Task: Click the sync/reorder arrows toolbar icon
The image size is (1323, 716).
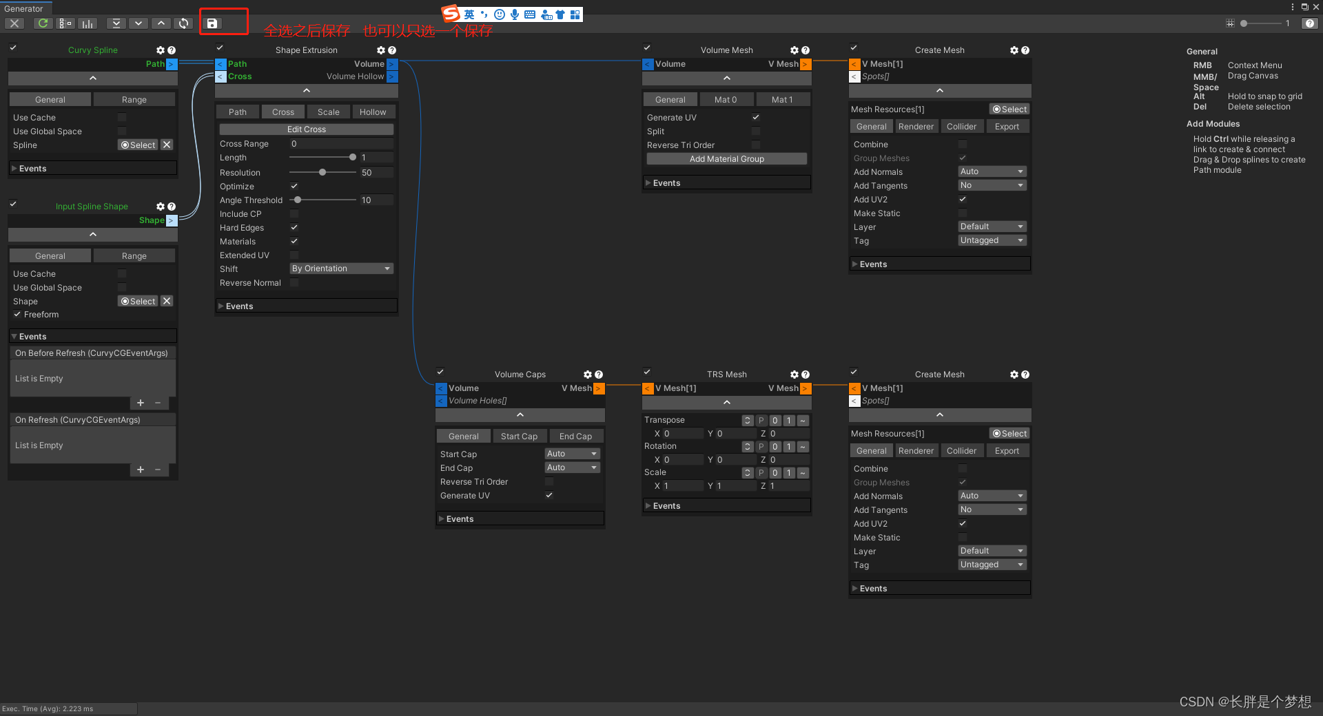Action: [x=183, y=23]
